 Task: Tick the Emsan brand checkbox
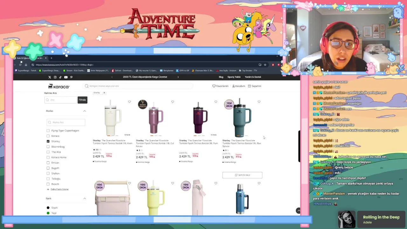[x=48, y=163]
